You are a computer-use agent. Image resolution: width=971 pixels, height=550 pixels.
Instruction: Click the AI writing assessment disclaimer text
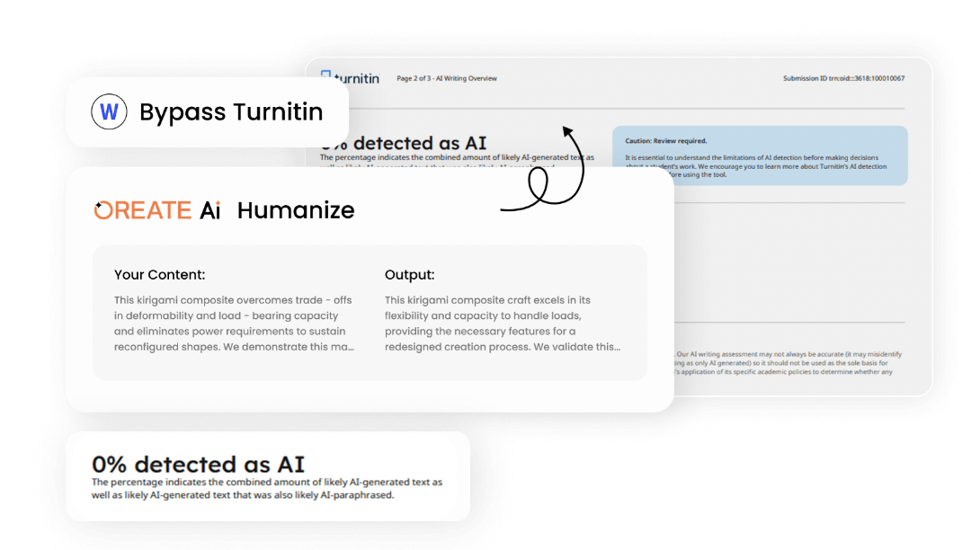pyautogui.click(x=788, y=363)
